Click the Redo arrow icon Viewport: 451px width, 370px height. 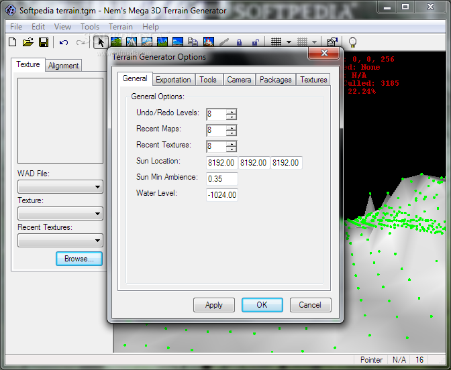pyautogui.click(x=80, y=42)
